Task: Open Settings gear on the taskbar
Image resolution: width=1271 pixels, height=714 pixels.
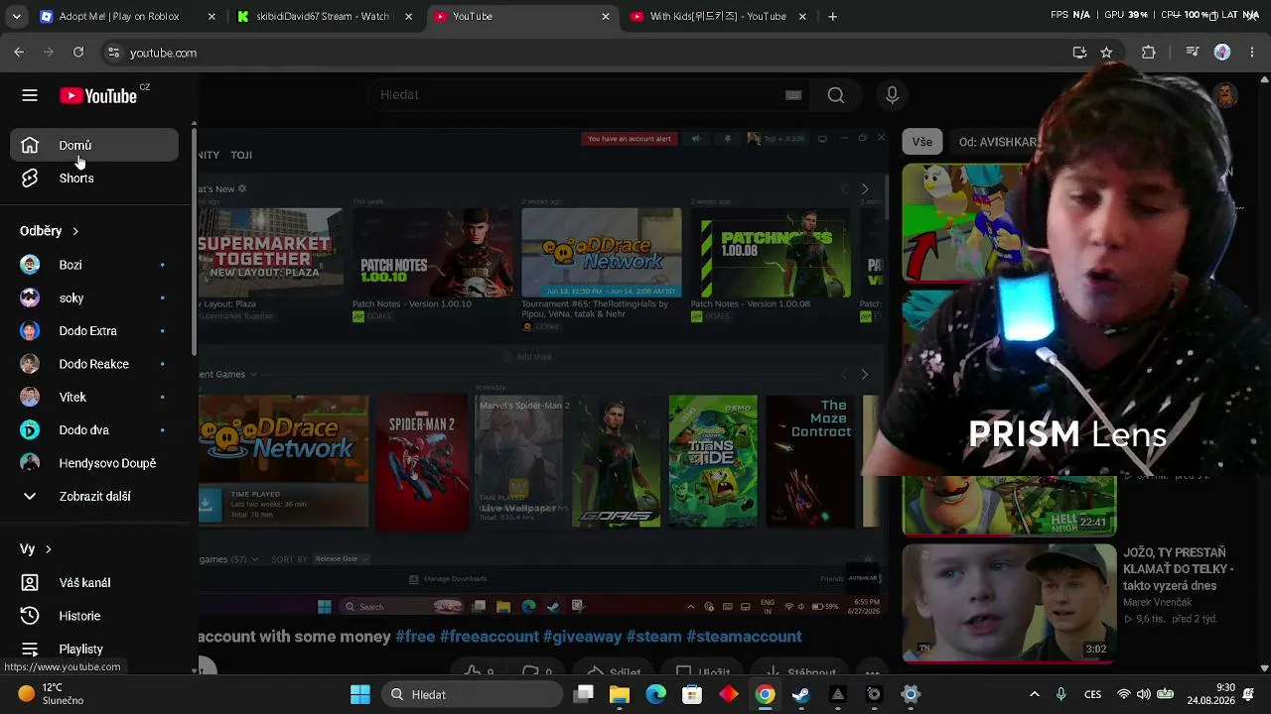Action: tap(911, 694)
